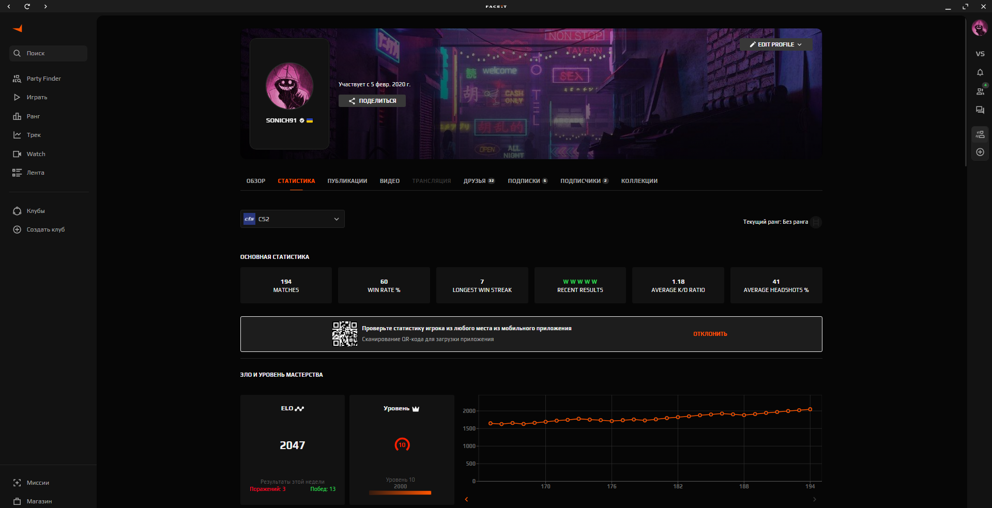The width and height of the screenshot is (992, 508).
Task: Go back with the top-left back arrow
Action: [9, 6]
